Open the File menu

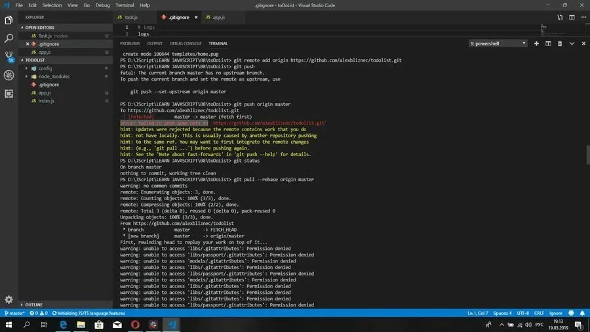tap(19, 5)
